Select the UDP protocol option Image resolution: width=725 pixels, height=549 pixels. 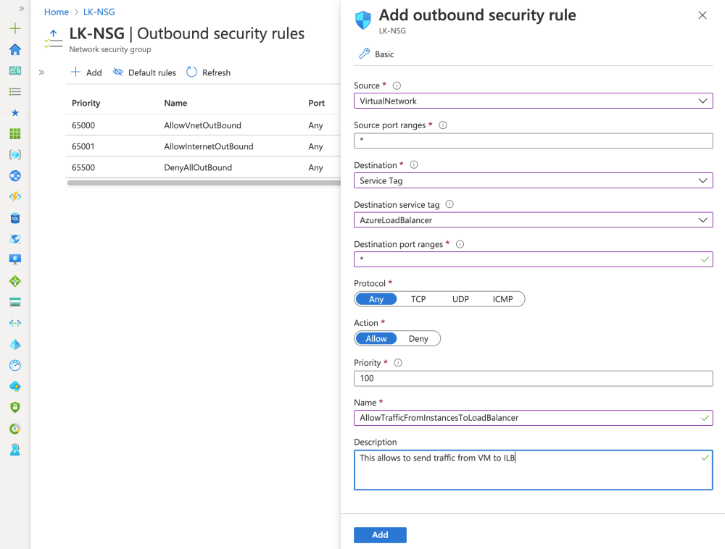(x=460, y=299)
